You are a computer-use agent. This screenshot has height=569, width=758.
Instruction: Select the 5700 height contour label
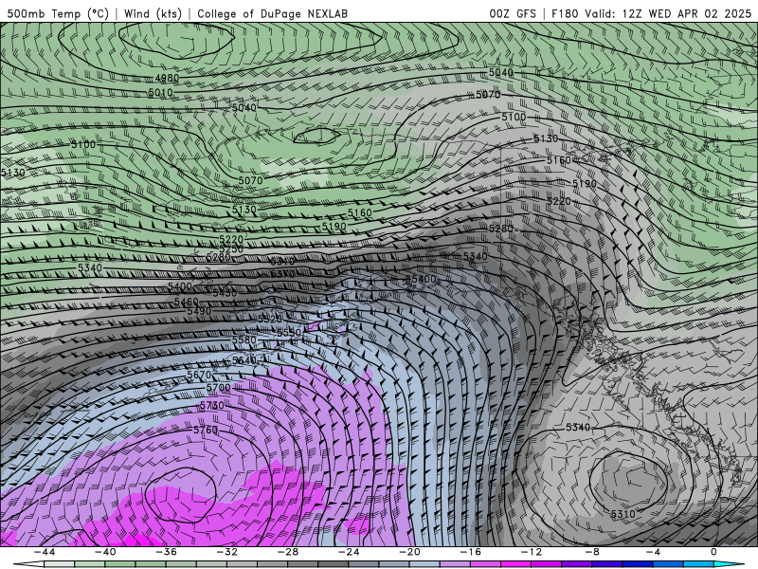tap(219, 388)
